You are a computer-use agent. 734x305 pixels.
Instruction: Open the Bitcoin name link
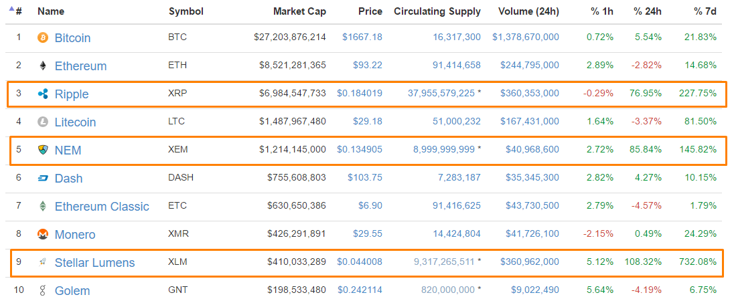(72, 38)
